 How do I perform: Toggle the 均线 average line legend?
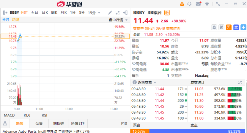(15, 20)
